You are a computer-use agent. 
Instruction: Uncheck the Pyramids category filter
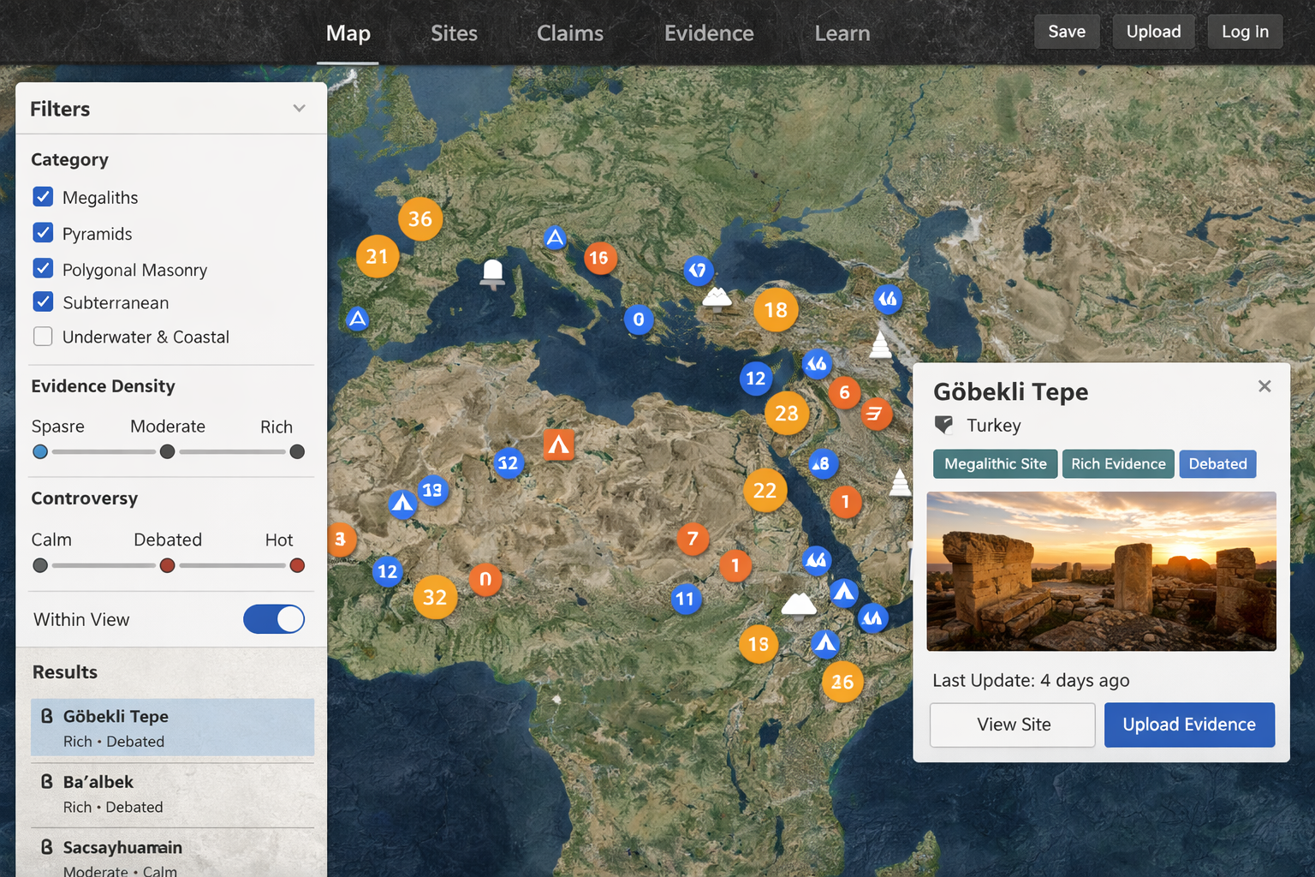coord(43,233)
